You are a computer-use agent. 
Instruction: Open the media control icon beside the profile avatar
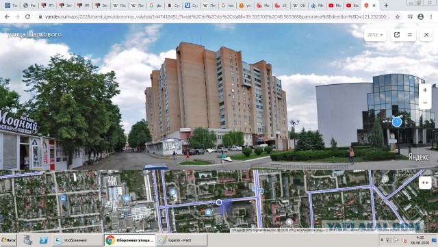(410, 17)
